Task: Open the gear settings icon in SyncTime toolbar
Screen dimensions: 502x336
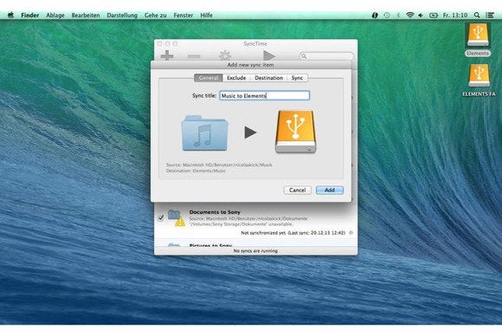Action: tap(225, 55)
